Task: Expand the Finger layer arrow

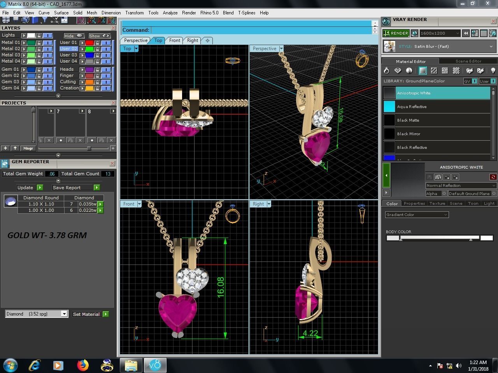Action: (82, 76)
